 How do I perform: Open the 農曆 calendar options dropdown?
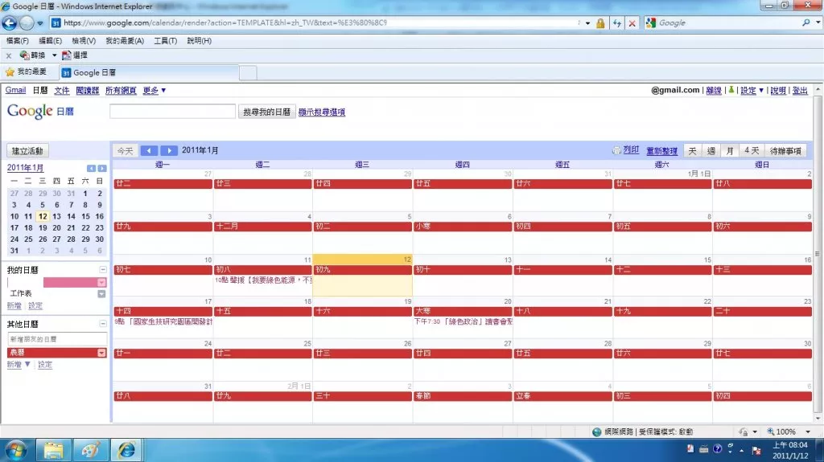[101, 353]
